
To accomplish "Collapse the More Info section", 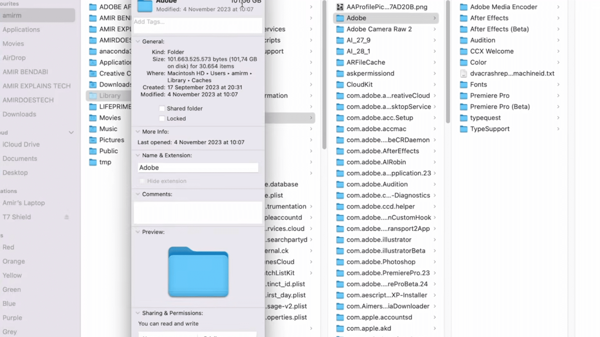I will click(137, 132).
